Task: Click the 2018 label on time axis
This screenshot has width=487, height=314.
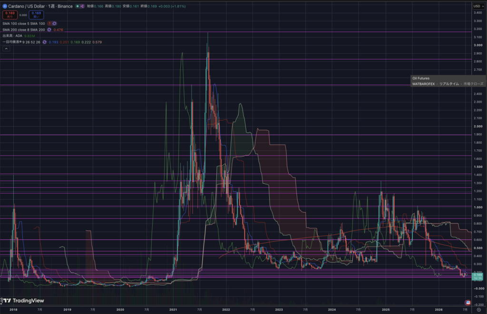Action: click(x=13, y=310)
